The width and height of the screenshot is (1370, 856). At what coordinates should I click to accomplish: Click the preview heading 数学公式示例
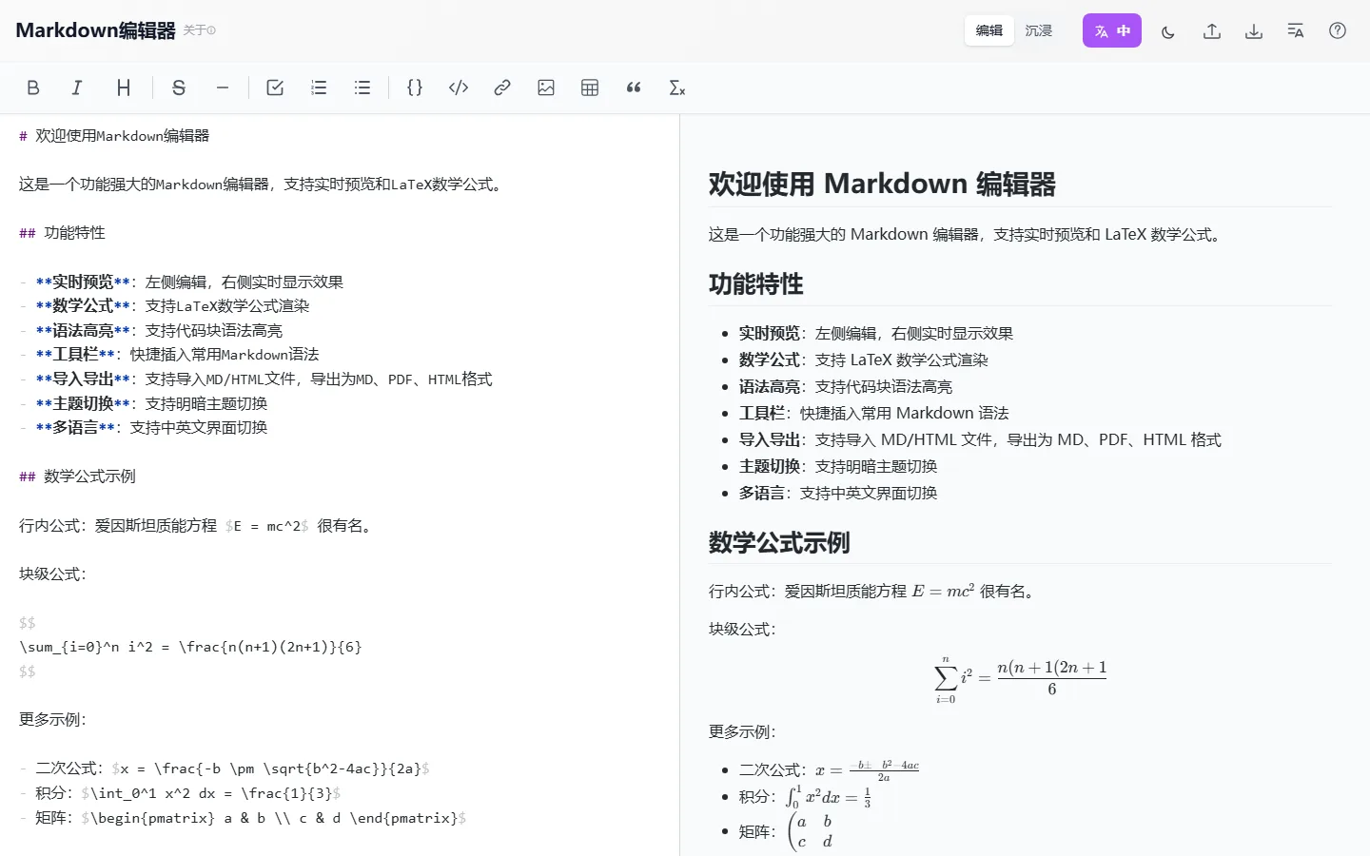[779, 542]
